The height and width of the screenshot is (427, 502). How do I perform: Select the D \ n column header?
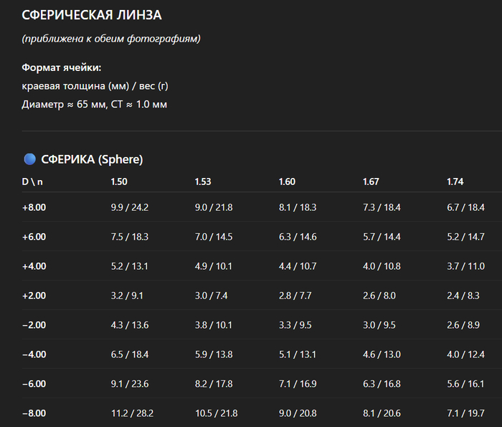pyautogui.click(x=32, y=182)
